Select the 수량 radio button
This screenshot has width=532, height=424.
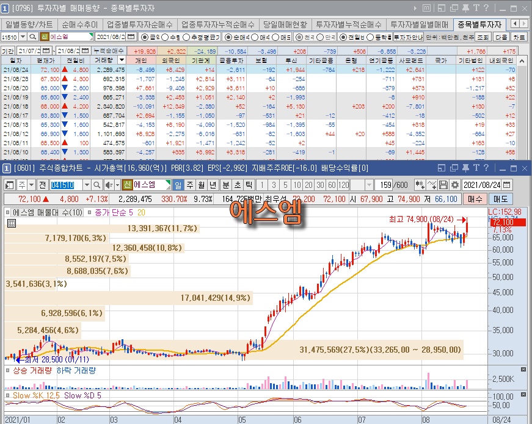[166, 37]
